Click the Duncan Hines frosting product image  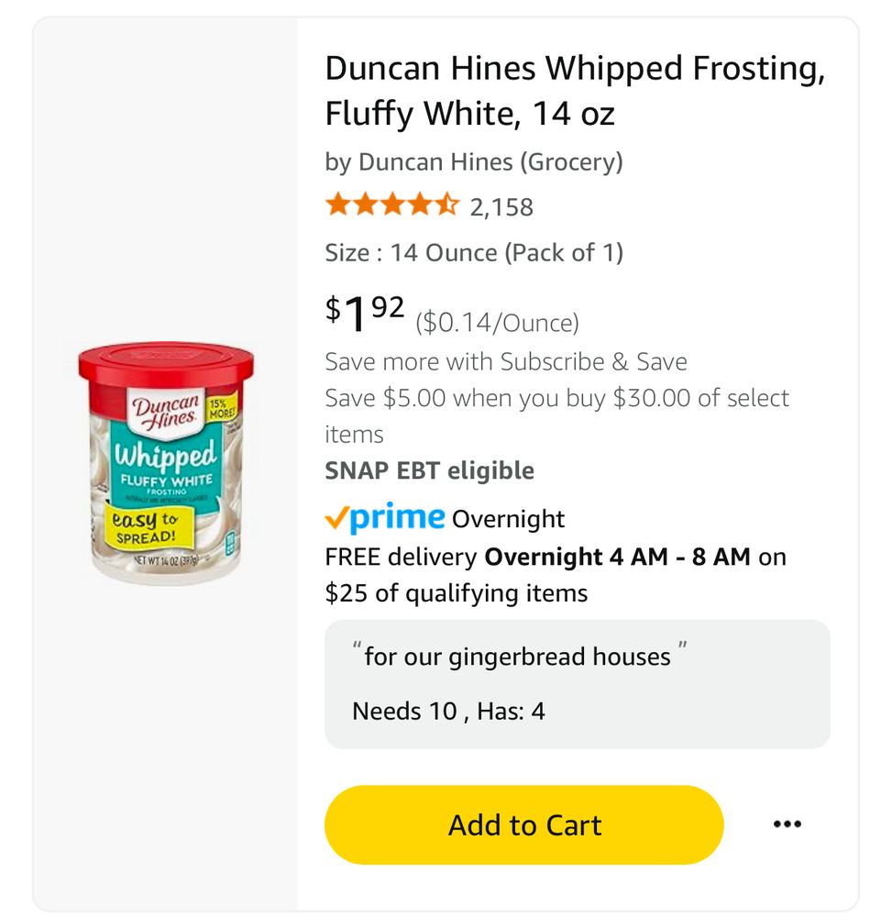tap(165, 464)
